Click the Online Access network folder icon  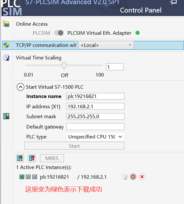[x=6, y=24]
